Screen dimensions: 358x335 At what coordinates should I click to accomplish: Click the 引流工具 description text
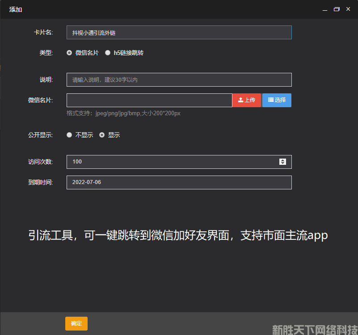(x=178, y=235)
